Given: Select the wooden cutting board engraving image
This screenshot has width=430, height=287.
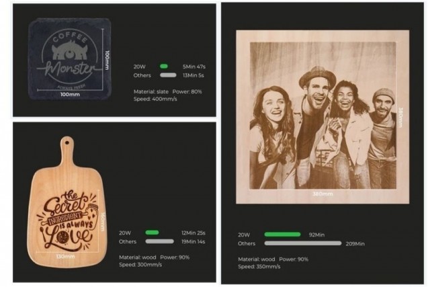Looking at the screenshot, I should click(67, 202).
